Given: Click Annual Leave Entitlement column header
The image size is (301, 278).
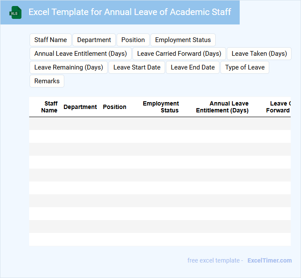Looking at the screenshot, I should [222, 107].
